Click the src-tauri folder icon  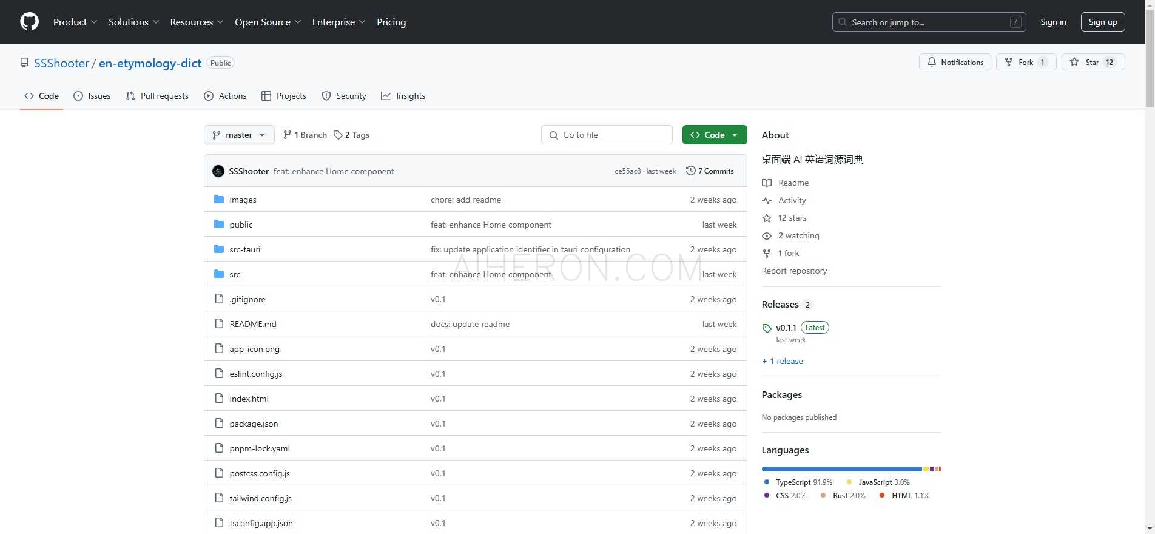[219, 249]
